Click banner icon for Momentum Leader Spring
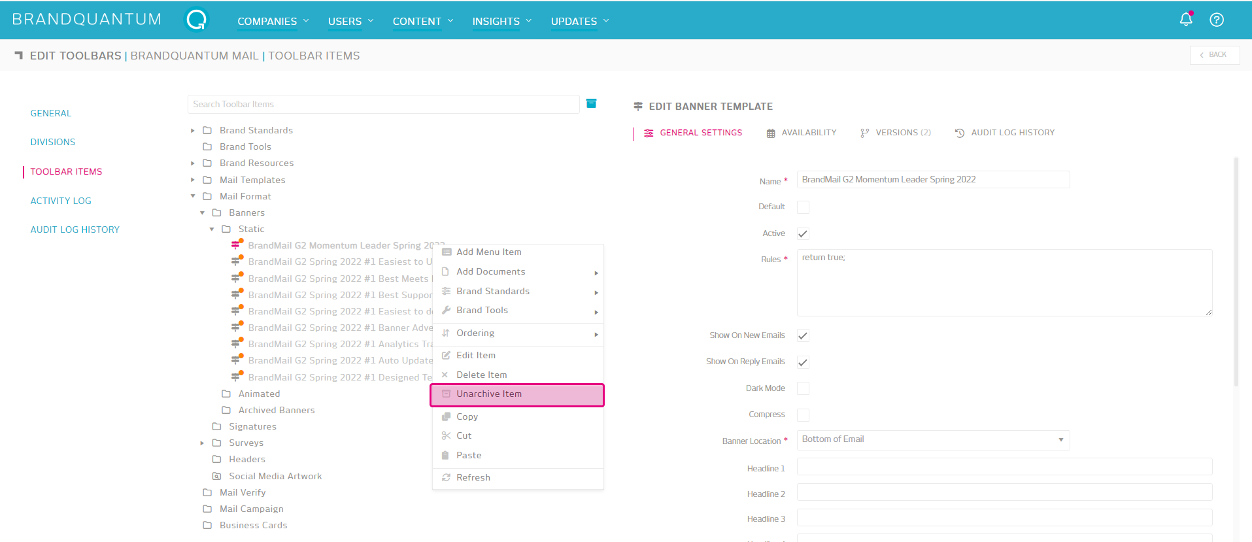The width and height of the screenshot is (1252, 542). 237,245
